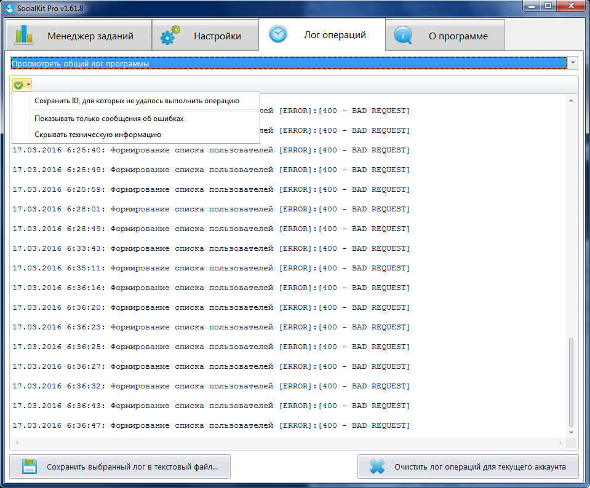Image resolution: width=590 pixels, height=488 pixels.
Task: Open the log selection combo box arrow
Action: [573, 63]
